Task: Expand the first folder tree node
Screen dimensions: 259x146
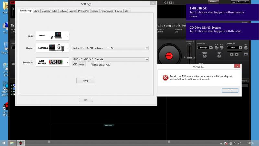Action: click(x=12, y=85)
